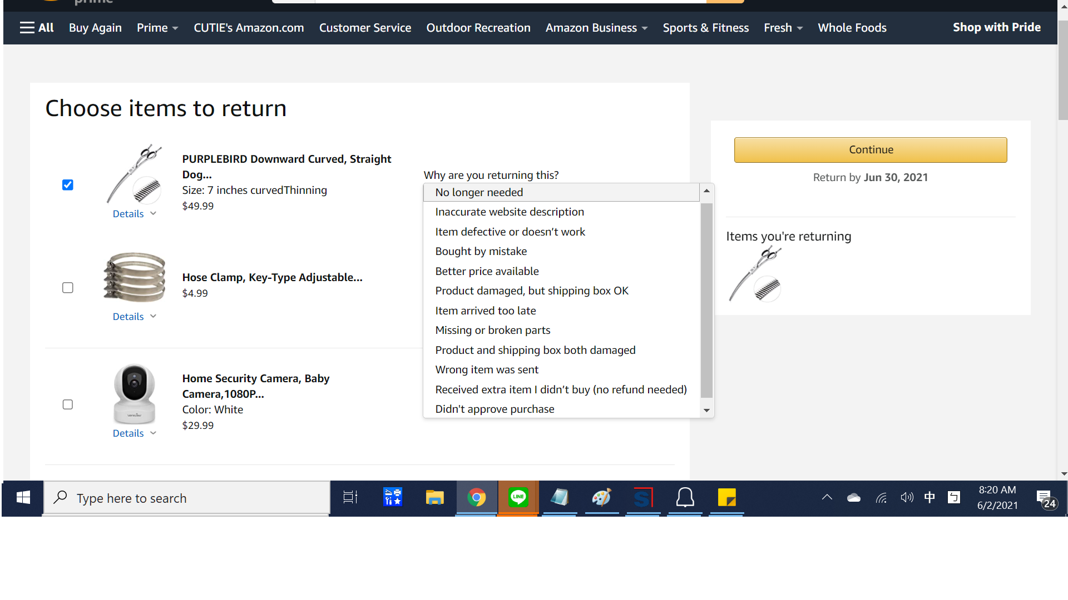Click the search magnifier icon in the taskbar

[61, 498]
